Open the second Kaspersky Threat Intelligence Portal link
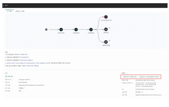Viewport: 169px width, 107px height. point(39,63)
